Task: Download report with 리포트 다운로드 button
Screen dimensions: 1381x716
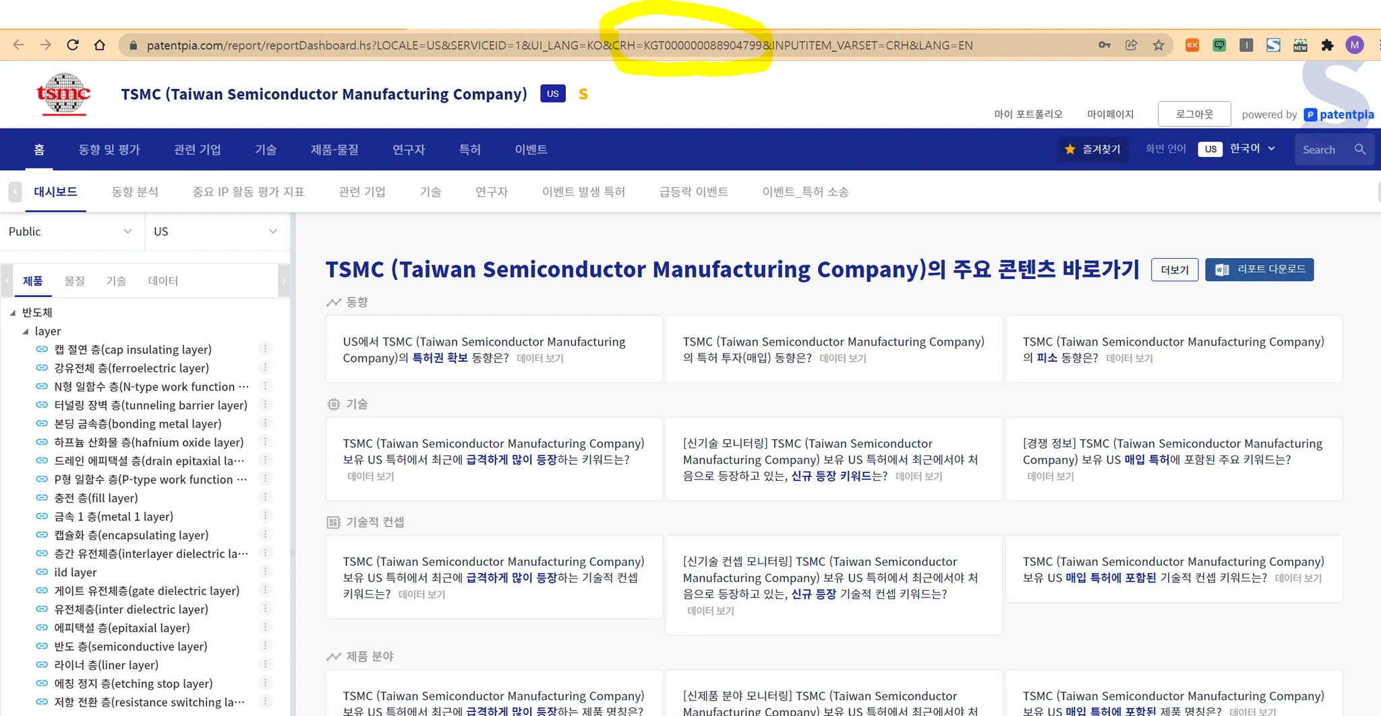Action: [x=1260, y=269]
